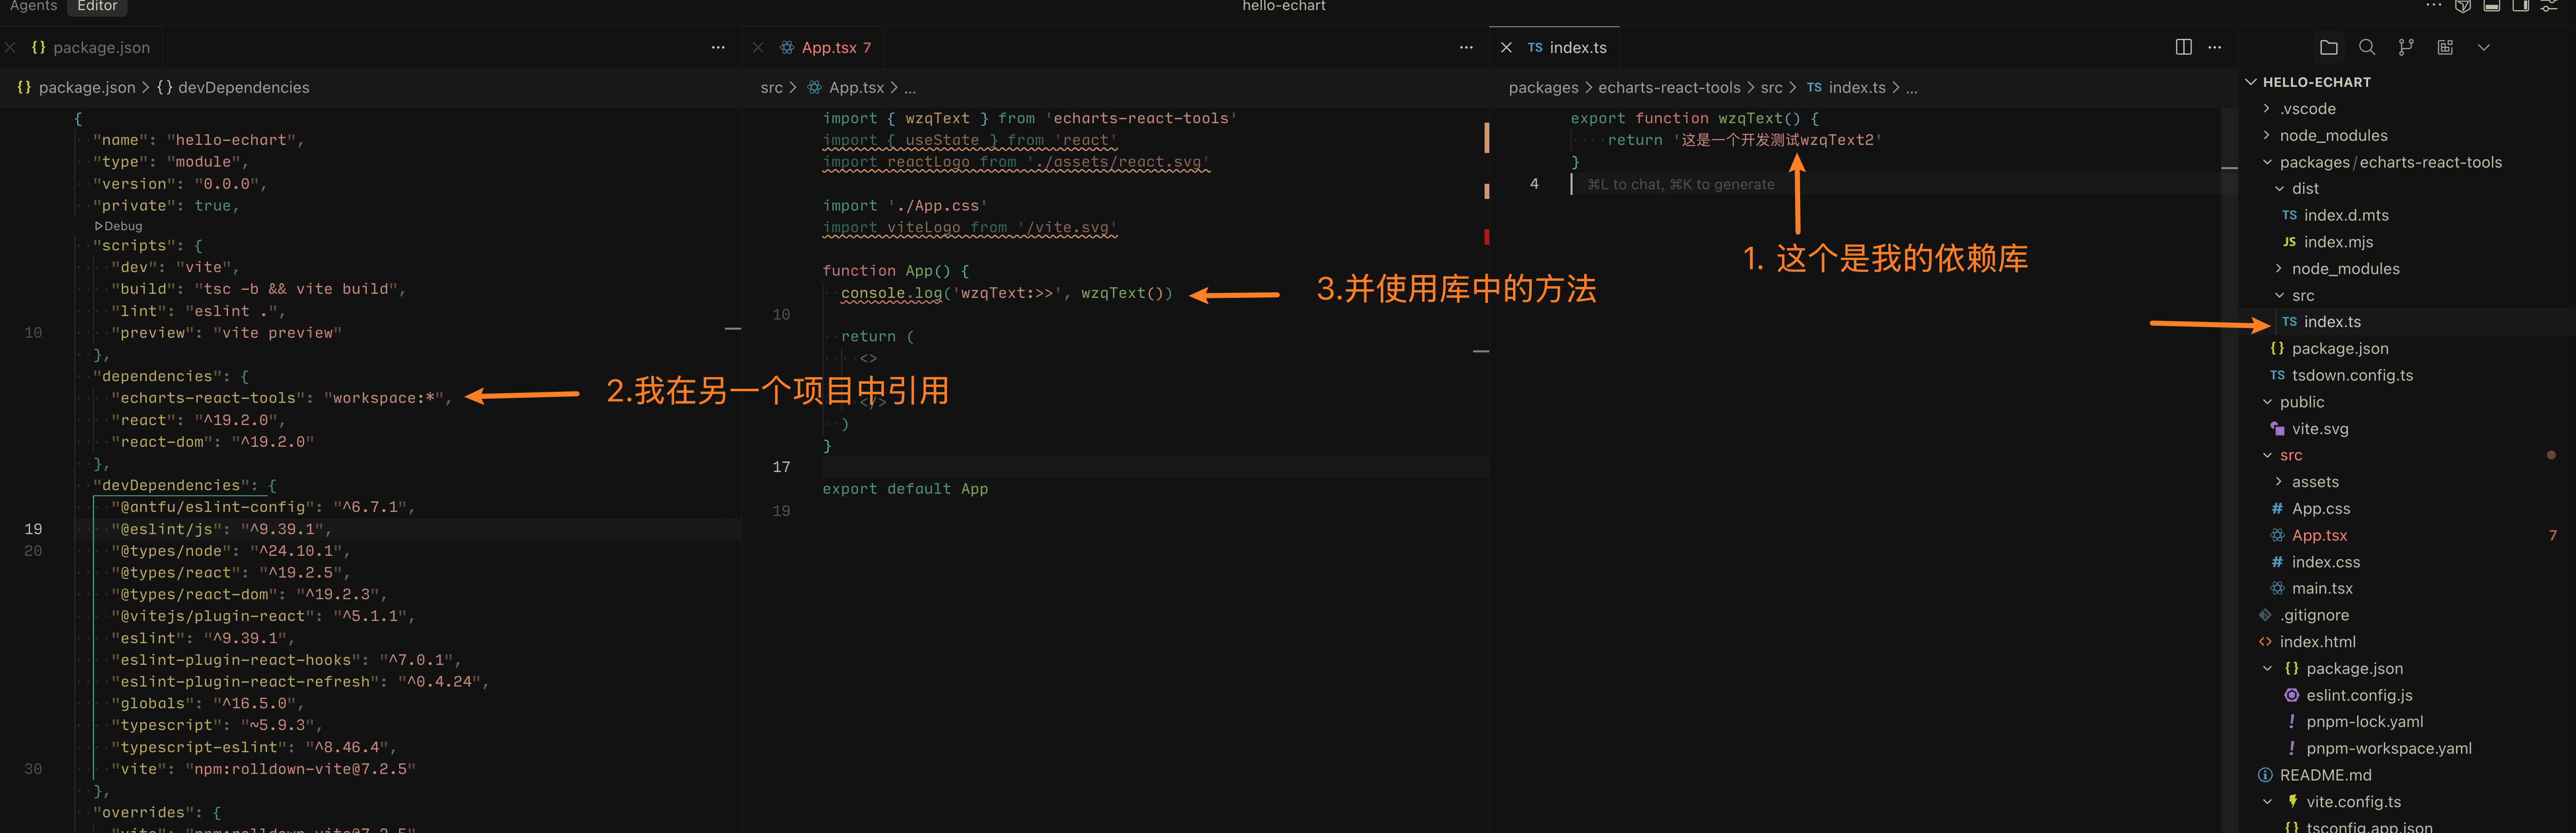Open the Explorer folder icon

pos(2328,47)
